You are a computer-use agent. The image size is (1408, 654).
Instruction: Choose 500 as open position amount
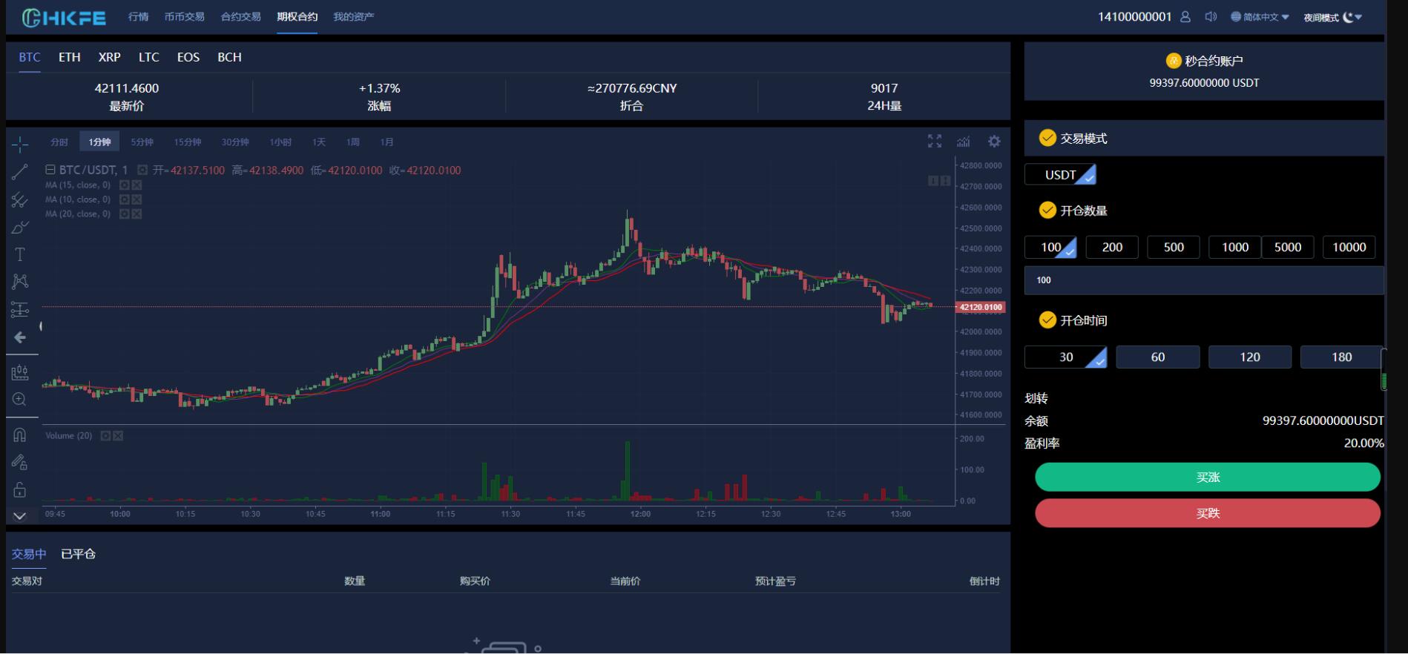pyautogui.click(x=1173, y=248)
